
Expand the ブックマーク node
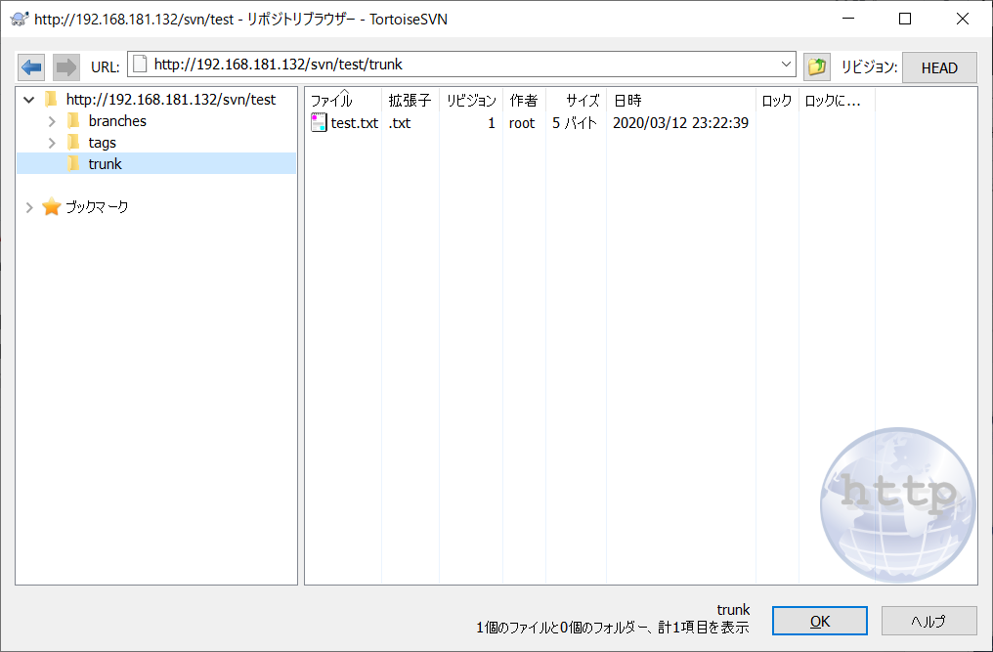[27, 206]
